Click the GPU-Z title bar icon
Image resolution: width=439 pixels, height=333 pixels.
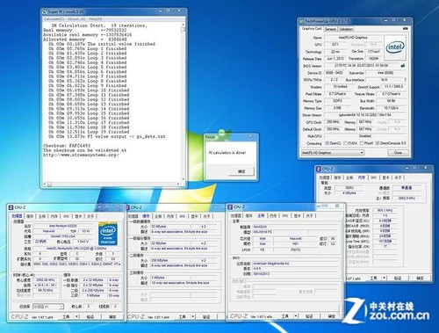[x=302, y=21]
